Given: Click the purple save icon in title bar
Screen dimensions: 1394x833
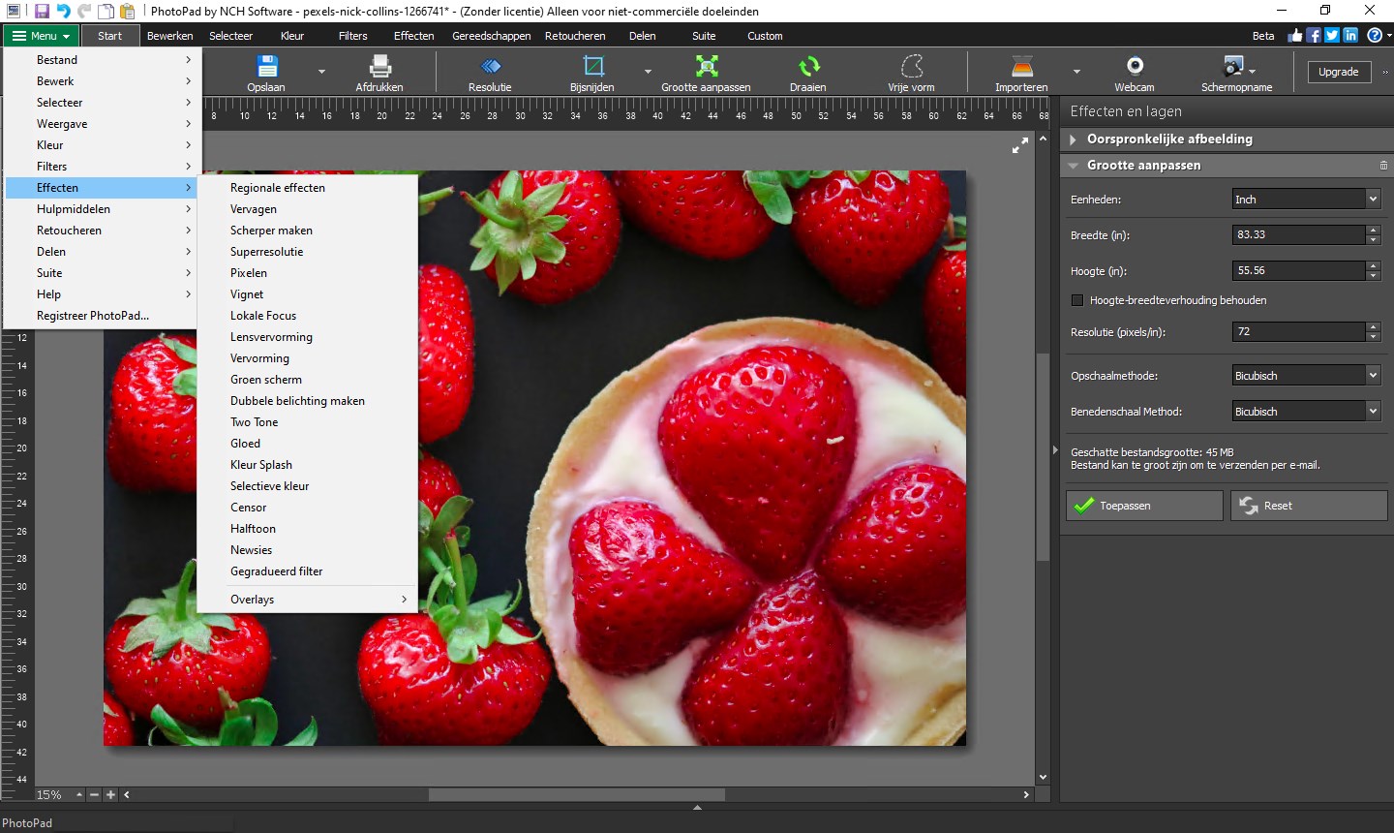Looking at the screenshot, I should (42, 11).
